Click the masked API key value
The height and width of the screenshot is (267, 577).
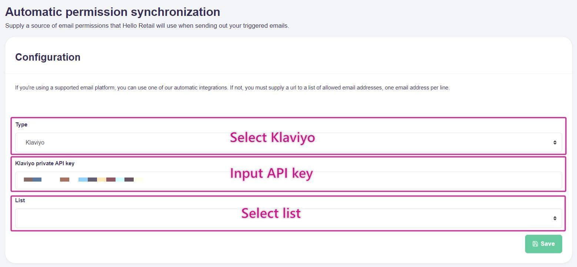pyautogui.click(x=83, y=180)
